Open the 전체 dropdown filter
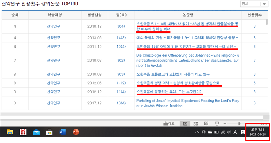The height and width of the screenshot is (143, 271). pyautogui.click(x=254, y=4)
